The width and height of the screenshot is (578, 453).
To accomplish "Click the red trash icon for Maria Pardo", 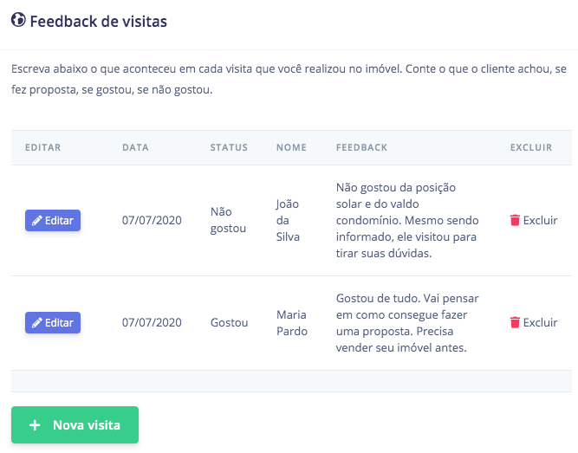I will (x=515, y=322).
